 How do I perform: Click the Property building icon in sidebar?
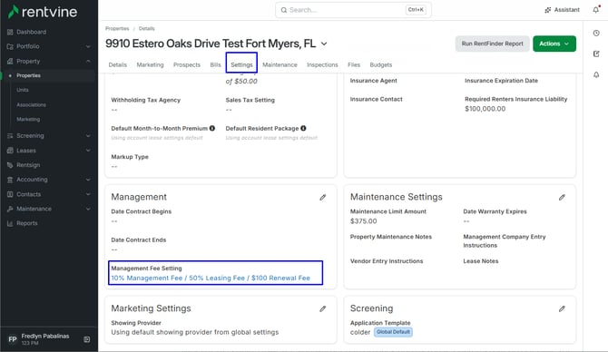10,62
